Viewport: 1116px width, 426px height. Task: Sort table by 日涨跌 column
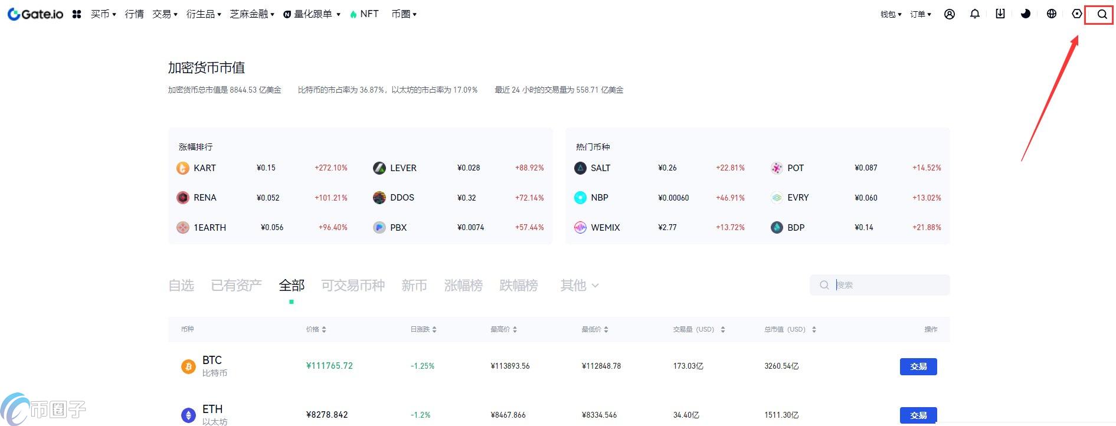(x=423, y=329)
